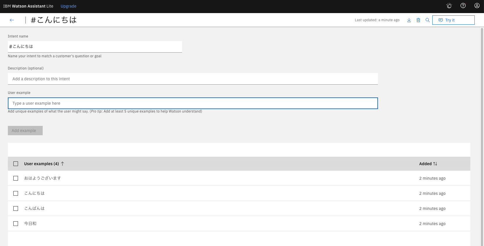Sort by Added date arrows icon
The width and height of the screenshot is (484, 246).
pyautogui.click(x=435, y=164)
